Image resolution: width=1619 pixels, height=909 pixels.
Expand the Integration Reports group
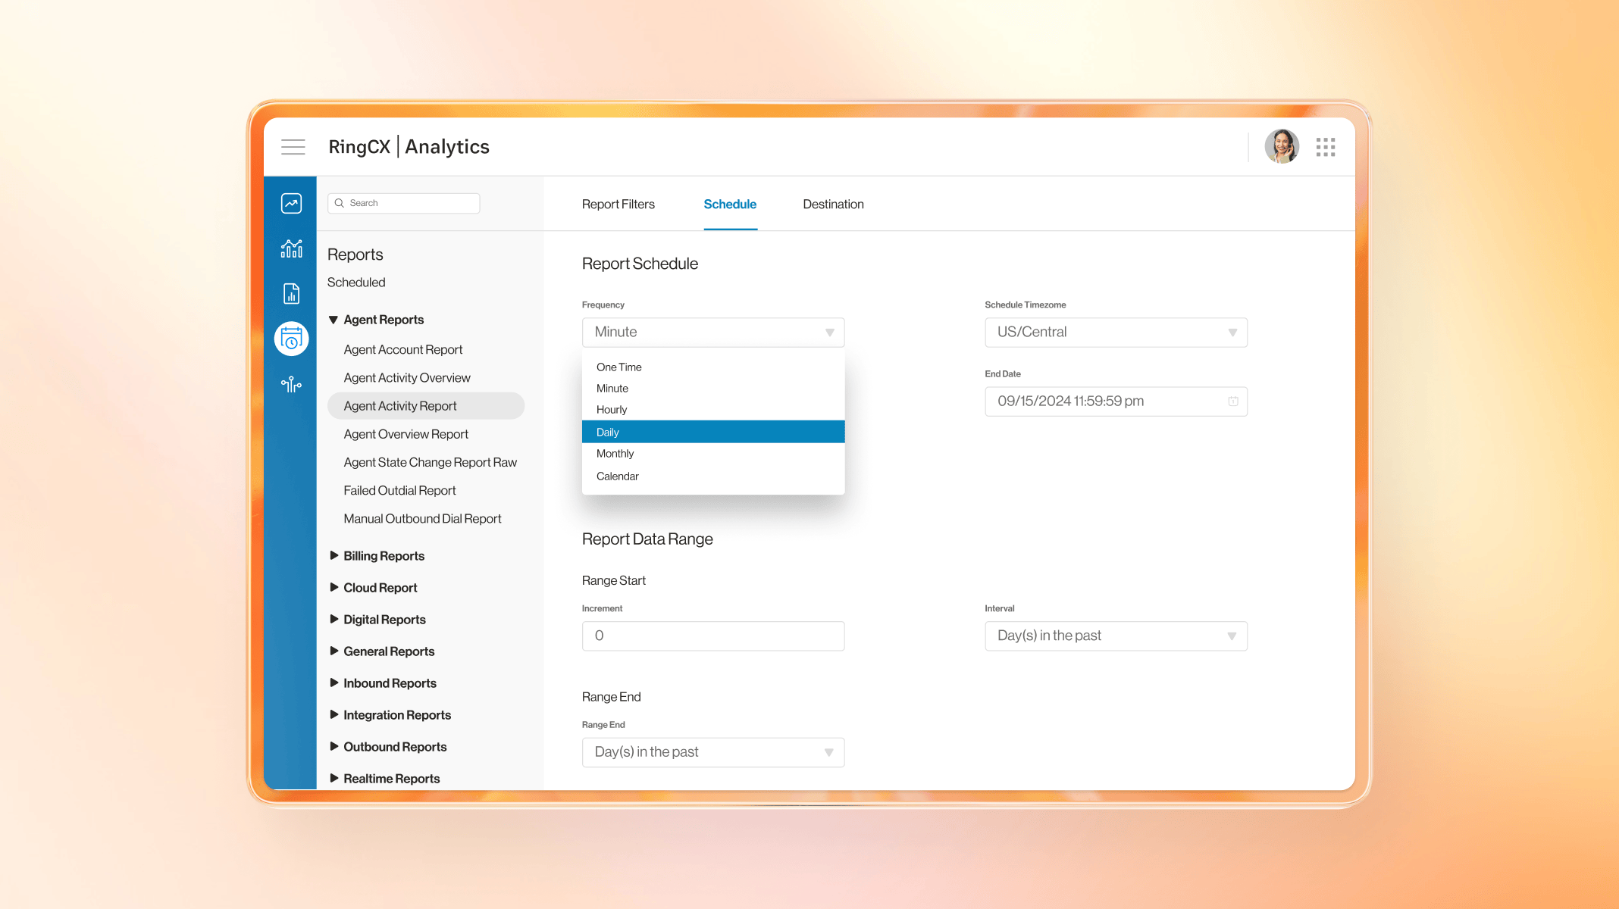pos(390,715)
